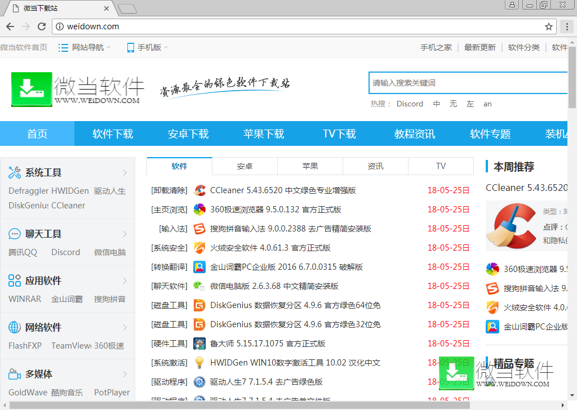Image resolution: width=577 pixels, height=410 pixels.
Task: Close the 微当下载站 browser tab
Action: pyautogui.click(x=106, y=8)
